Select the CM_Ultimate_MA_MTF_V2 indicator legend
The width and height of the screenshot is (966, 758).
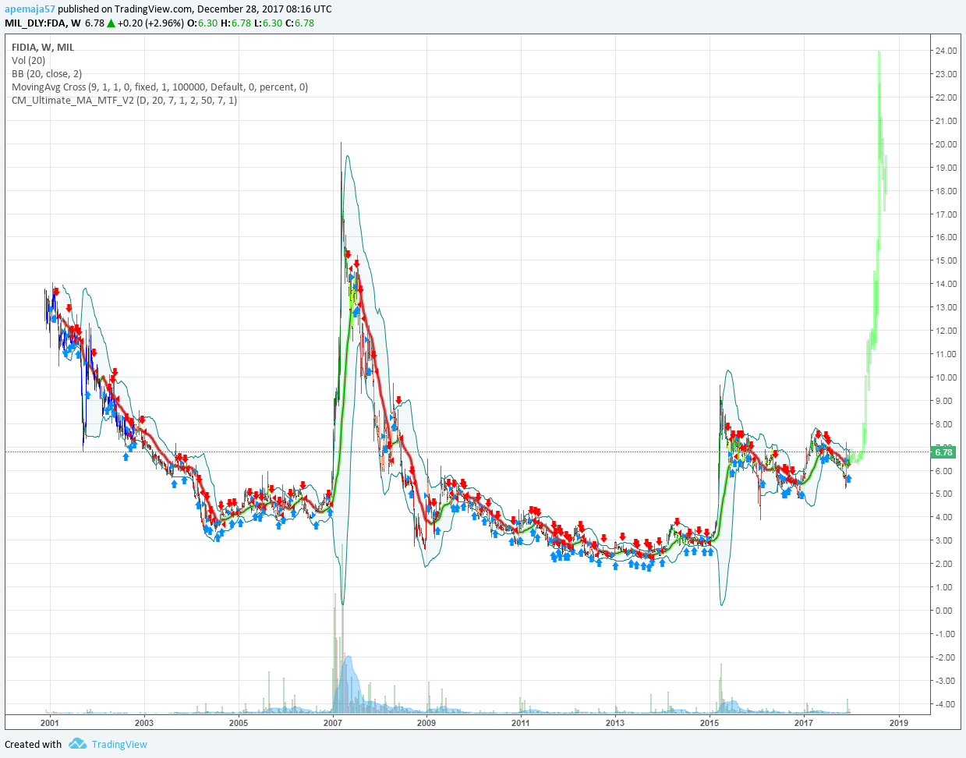[x=125, y=100]
